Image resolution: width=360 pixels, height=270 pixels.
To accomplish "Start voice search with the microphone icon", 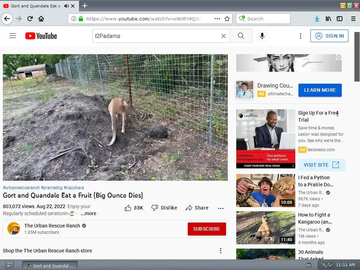I will click(x=262, y=36).
